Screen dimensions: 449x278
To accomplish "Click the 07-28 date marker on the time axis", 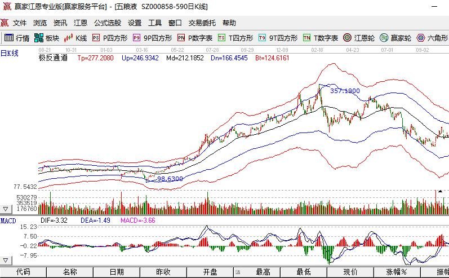I will tap(212, 50).
